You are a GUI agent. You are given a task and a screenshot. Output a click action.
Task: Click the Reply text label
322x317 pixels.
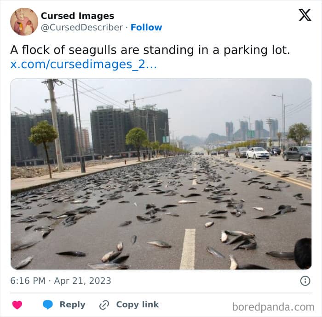[73, 305]
